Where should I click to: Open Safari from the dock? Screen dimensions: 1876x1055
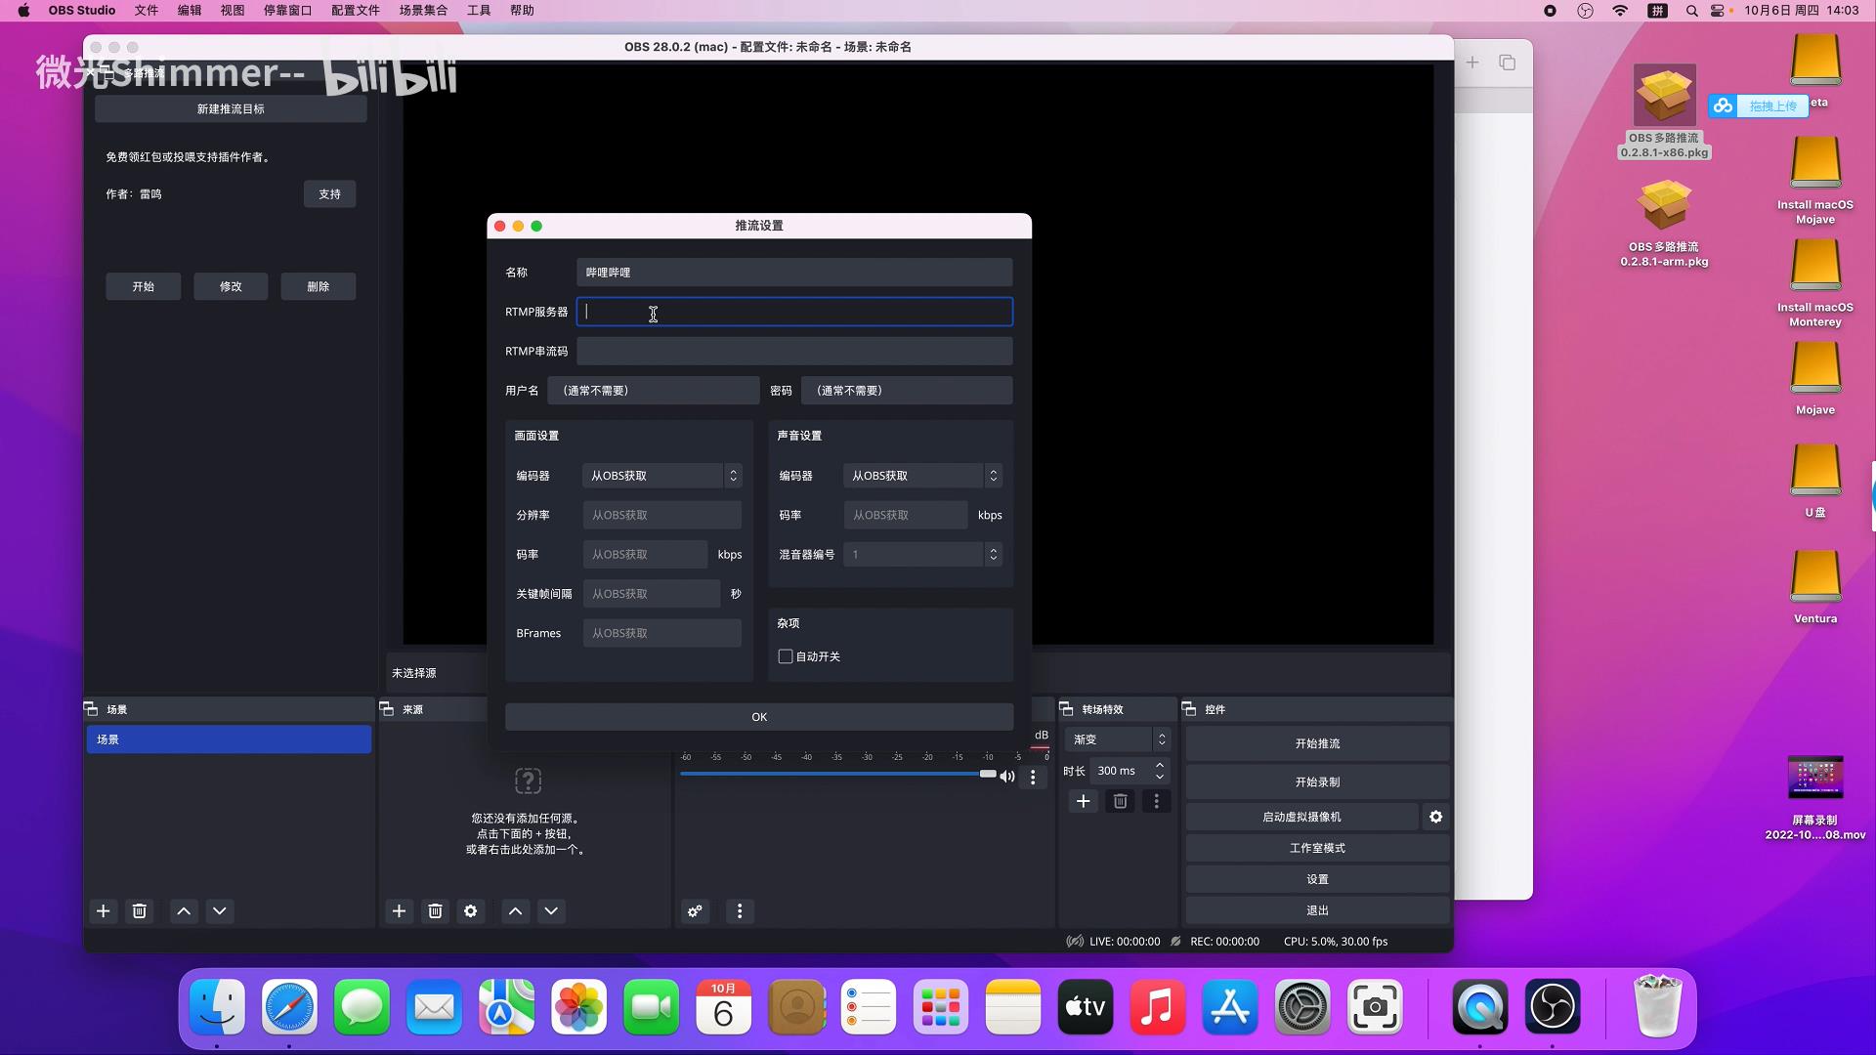coord(289,1006)
